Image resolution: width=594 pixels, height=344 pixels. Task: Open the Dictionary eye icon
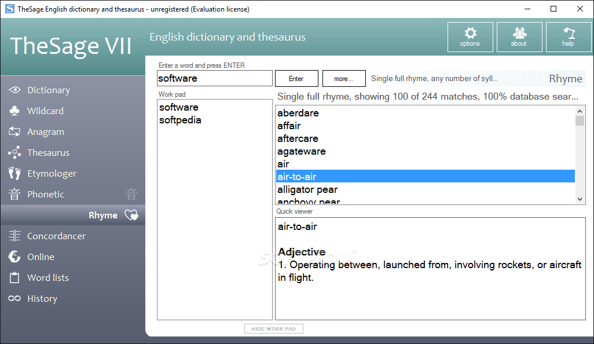(x=14, y=90)
